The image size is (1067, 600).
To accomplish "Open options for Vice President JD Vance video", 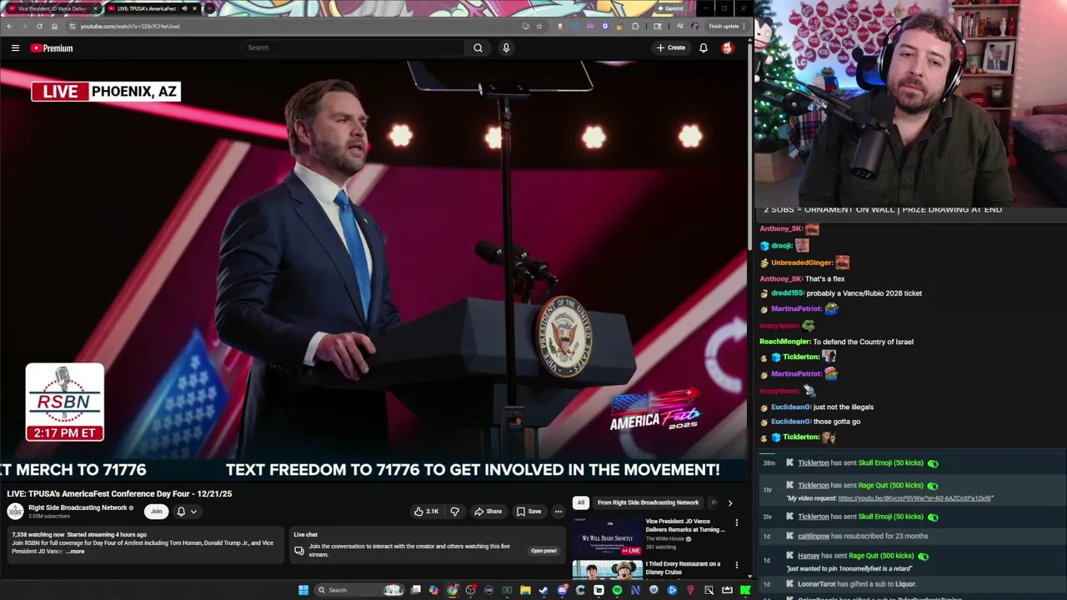I will (736, 522).
